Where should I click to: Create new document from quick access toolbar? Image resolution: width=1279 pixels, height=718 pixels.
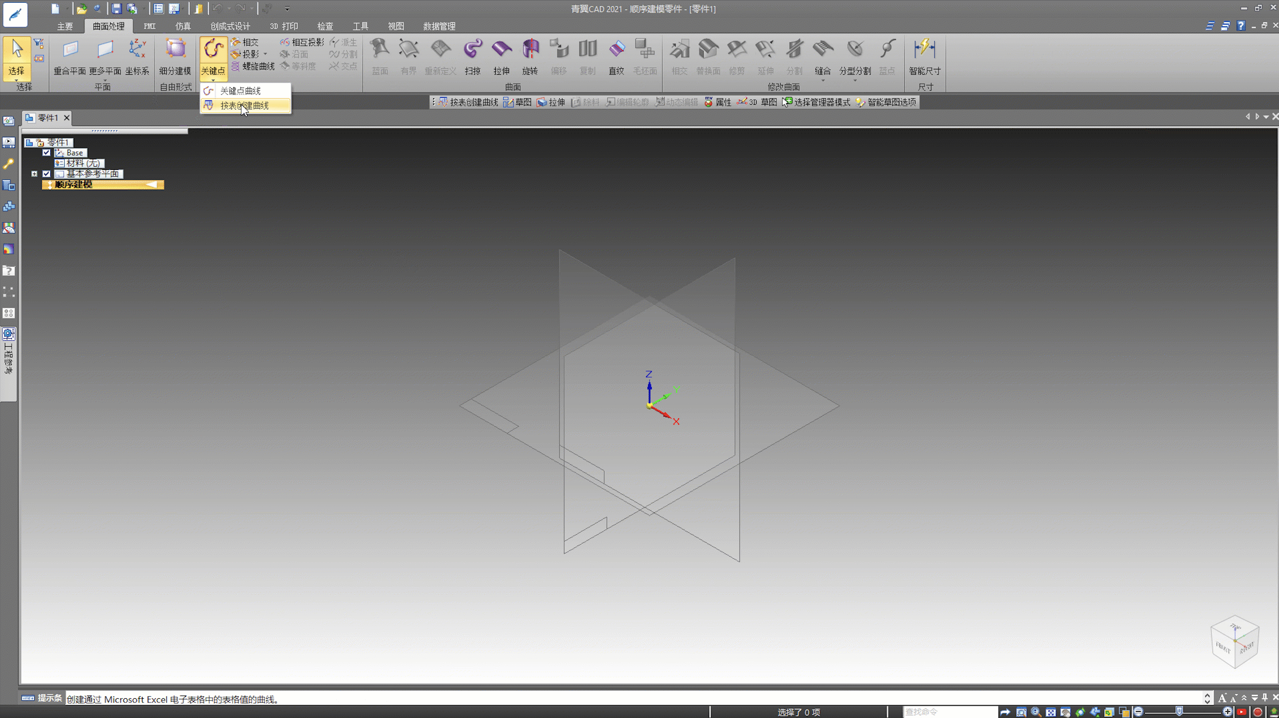click(55, 9)
